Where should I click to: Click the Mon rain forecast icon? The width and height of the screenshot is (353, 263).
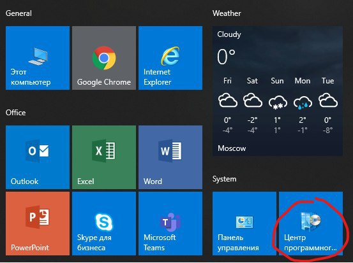[x=303, y=102]
